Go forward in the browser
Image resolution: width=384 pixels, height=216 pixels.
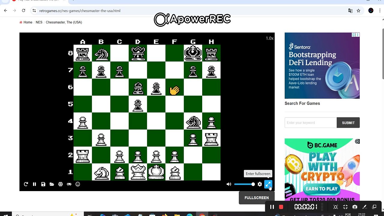tap(14, 10)
